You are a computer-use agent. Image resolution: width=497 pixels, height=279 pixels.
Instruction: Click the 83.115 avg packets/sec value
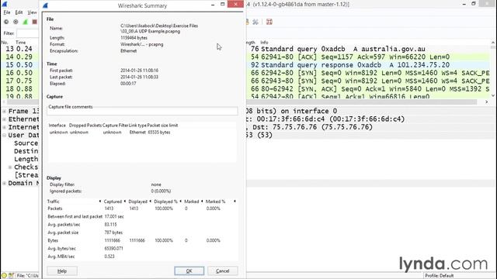(110, 225)
